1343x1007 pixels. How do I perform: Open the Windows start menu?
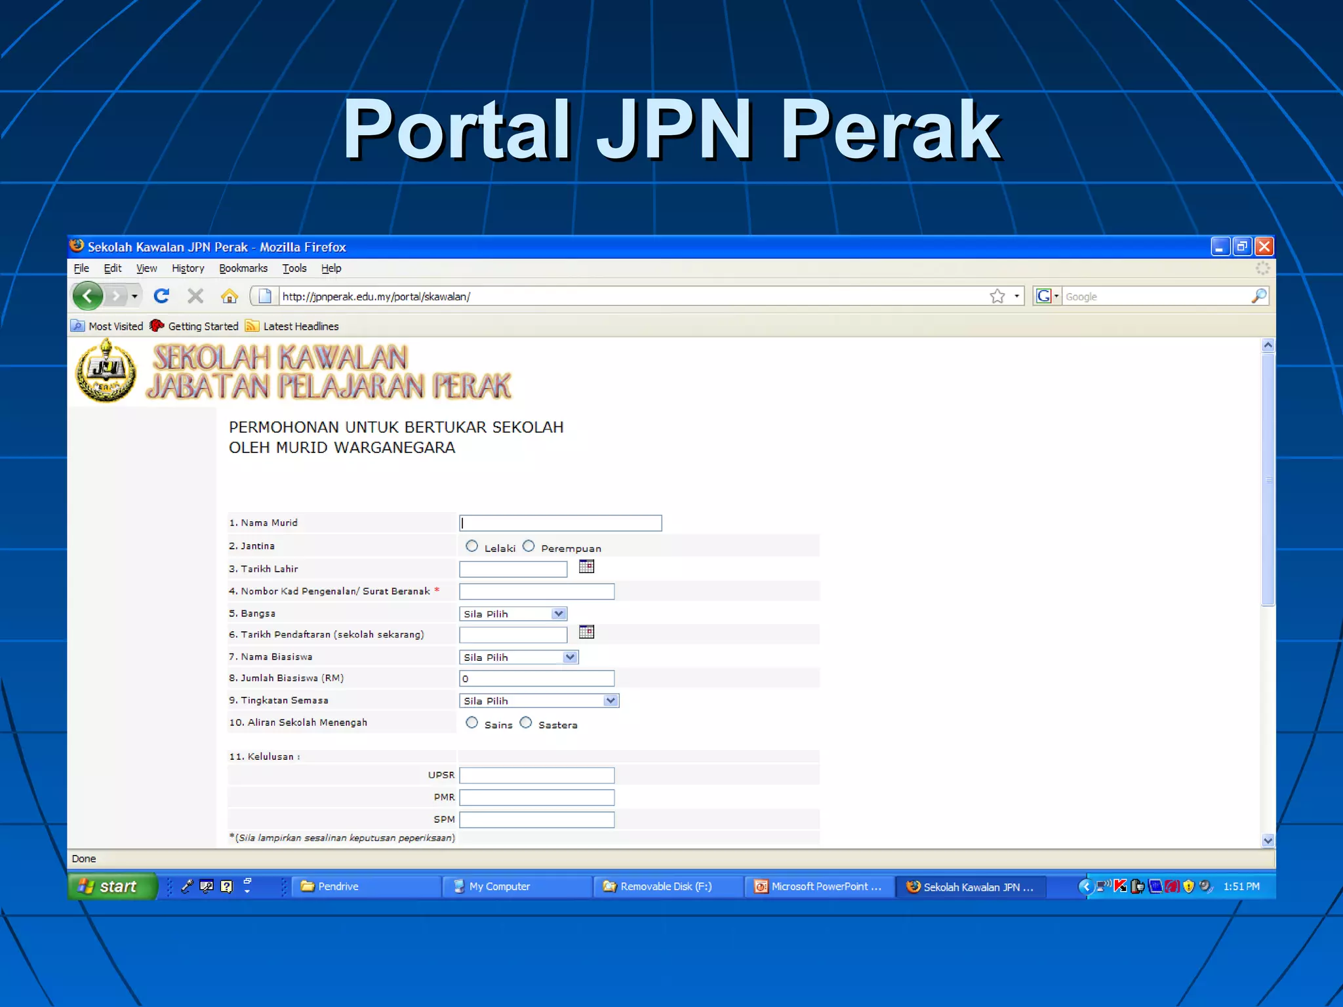tap(112, 886)
